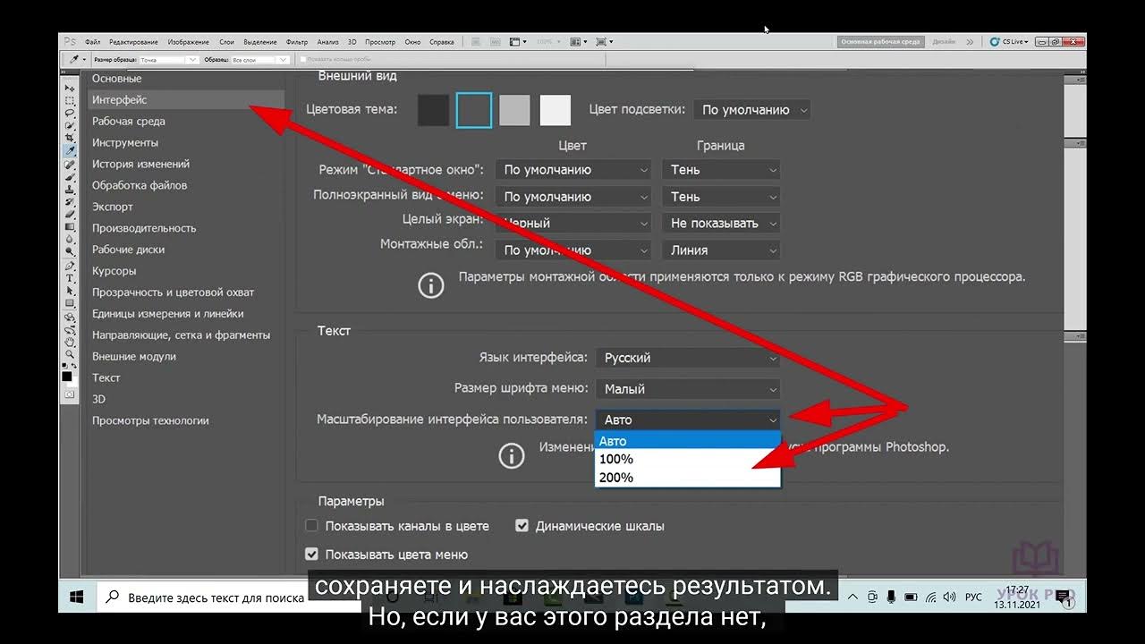Select the Healing Brush tool
The width and height of the screenshot is (1145, 644).
pyautogui.click(x=69, y=165)
